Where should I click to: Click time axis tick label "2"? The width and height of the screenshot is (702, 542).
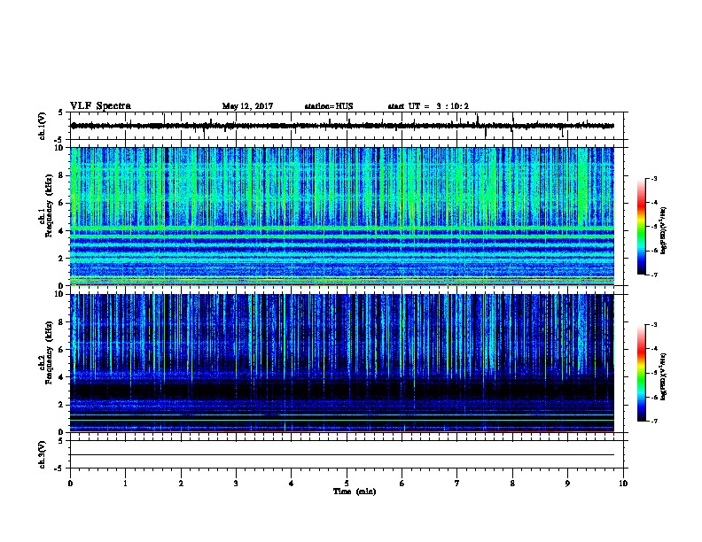pyautogui.click(x=181, y=484)
